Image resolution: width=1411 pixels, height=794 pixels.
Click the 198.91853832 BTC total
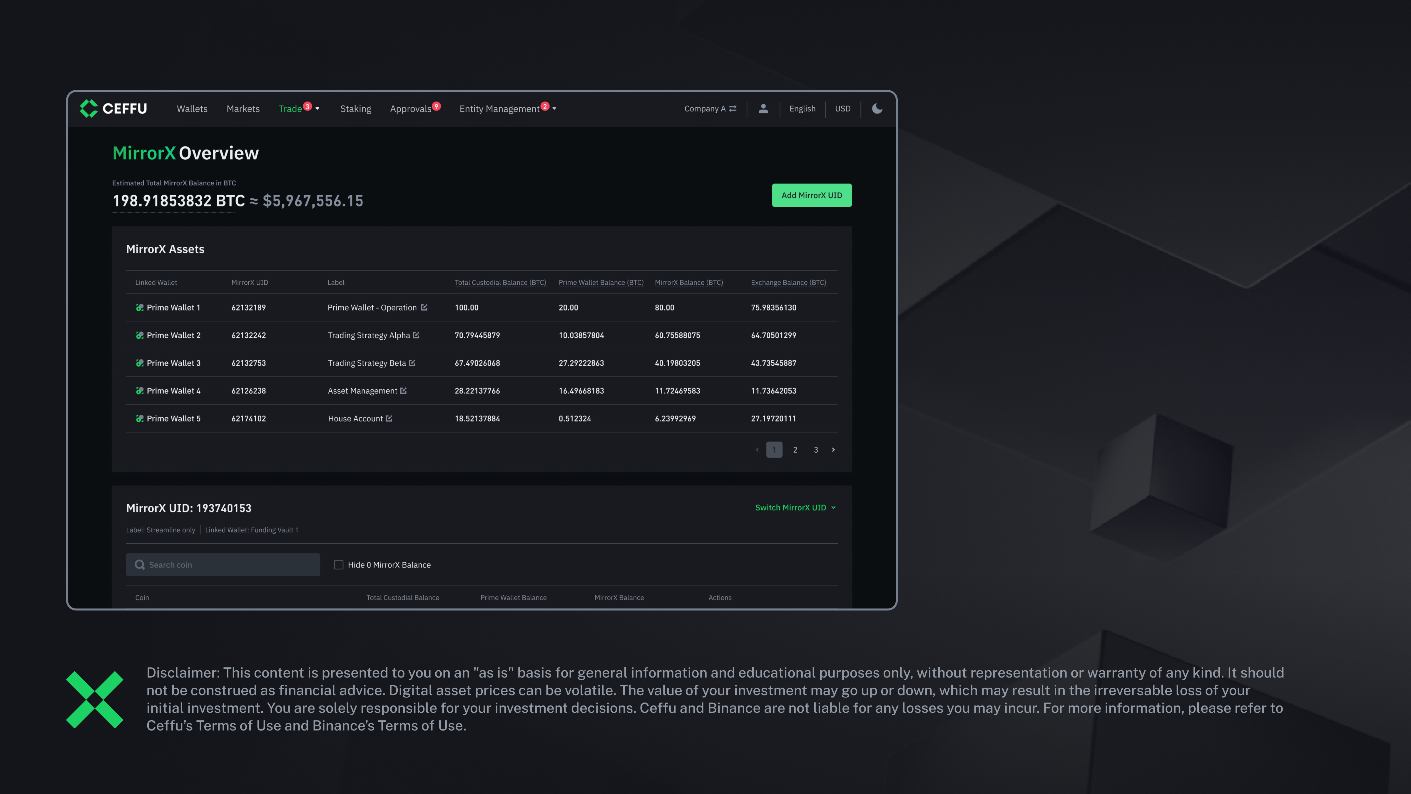point(178,201)
